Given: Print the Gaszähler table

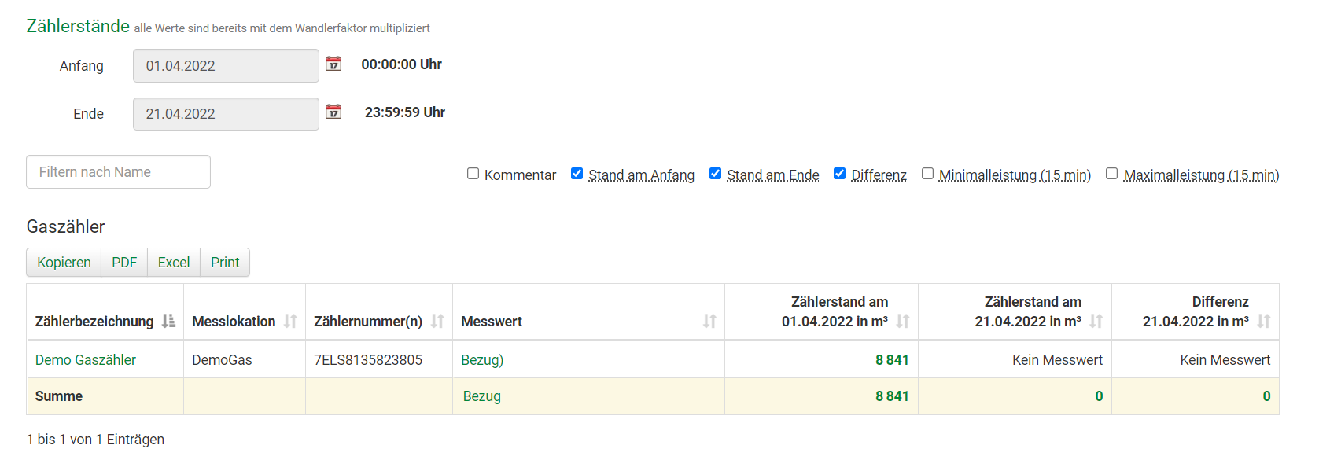Looking at the screenshot, I should point(224,262).
